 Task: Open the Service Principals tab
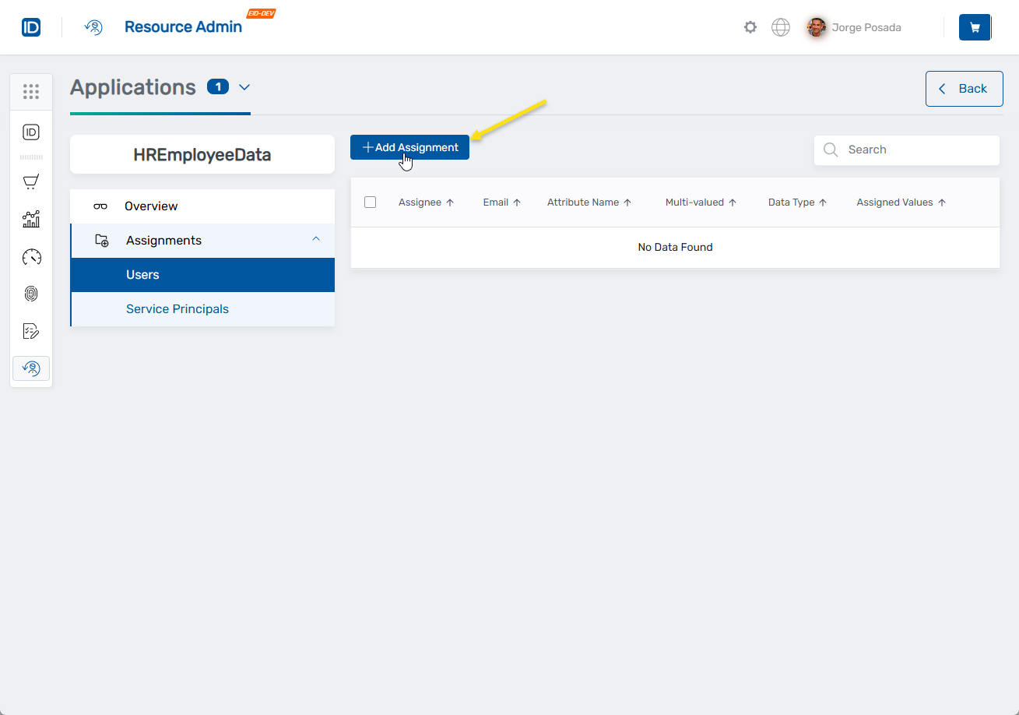coord(177,308)
